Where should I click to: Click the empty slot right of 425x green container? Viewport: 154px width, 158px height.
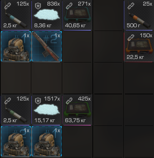coord(108,110)
